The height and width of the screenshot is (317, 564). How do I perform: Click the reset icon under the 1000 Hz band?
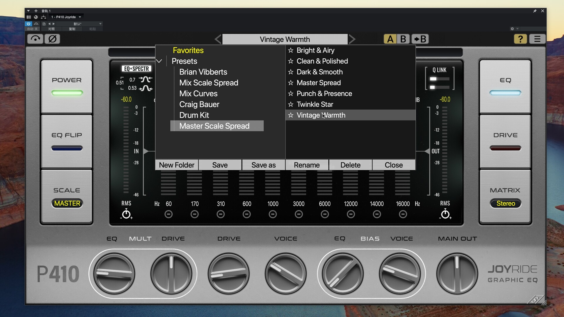[273, 214]
